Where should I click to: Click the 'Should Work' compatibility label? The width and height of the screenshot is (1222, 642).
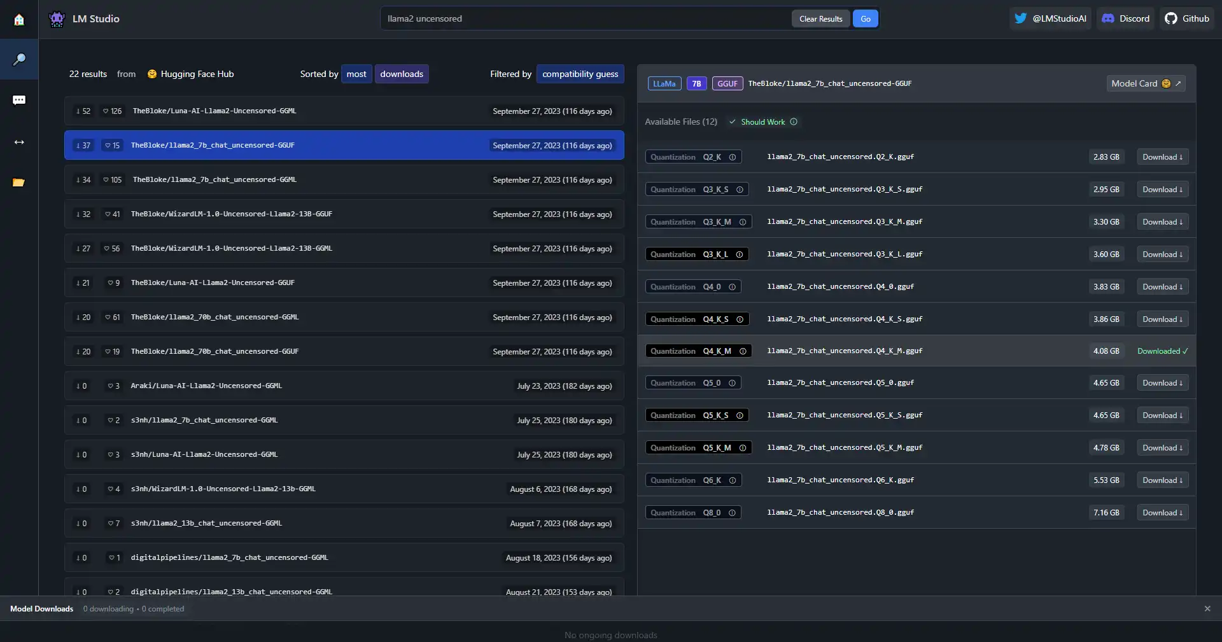point(762,122)
